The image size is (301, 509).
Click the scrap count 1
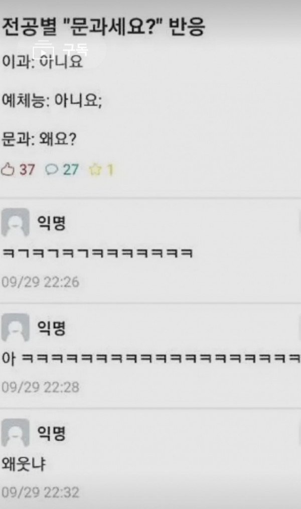coord(110,170)
